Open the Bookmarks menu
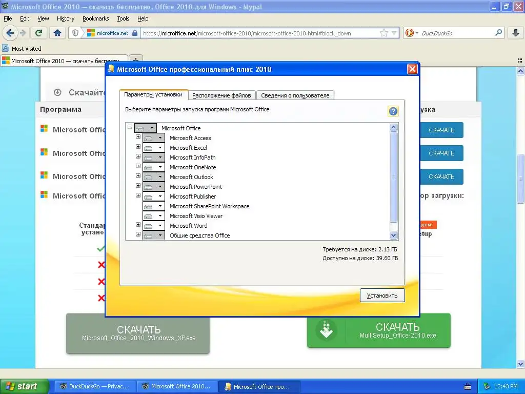The height and width of the screenshot is (394, 525). coord(96,18)
